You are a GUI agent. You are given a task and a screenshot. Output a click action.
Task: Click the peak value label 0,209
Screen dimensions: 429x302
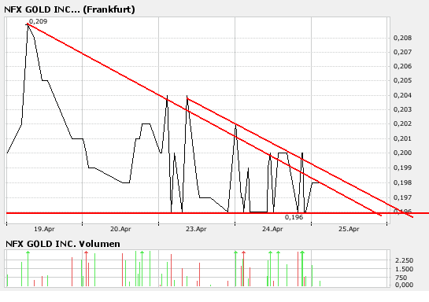[38, 21]
